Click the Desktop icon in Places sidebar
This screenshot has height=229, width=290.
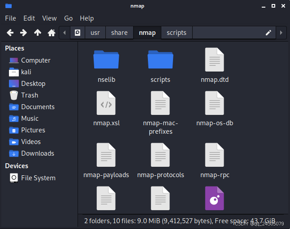[14, 84]
